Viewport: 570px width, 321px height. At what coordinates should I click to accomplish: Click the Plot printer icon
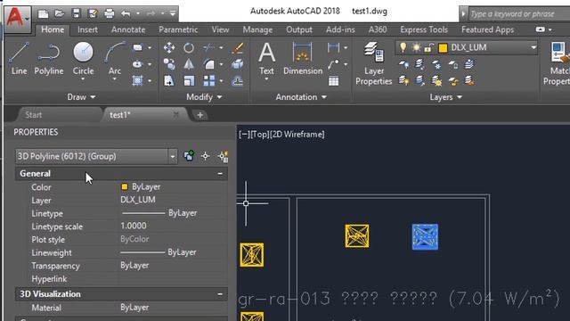(109, 14)
